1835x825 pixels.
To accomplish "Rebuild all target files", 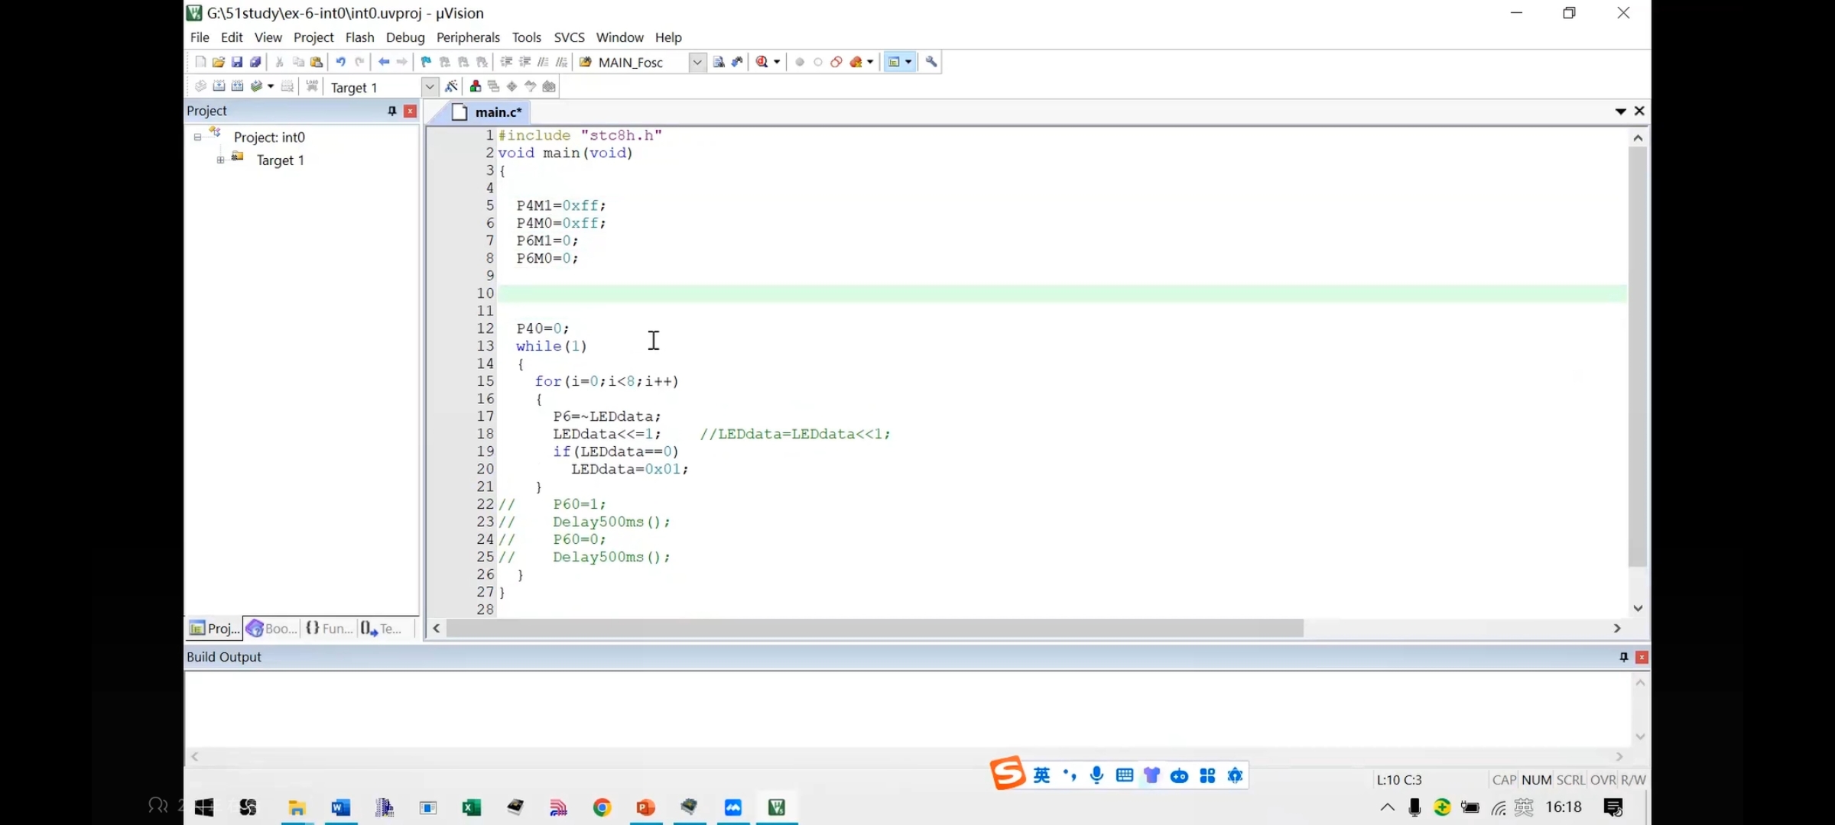I will [x=237, y=86].
